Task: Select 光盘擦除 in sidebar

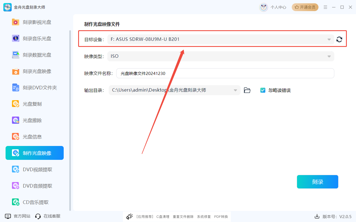Action: [32, 120]
